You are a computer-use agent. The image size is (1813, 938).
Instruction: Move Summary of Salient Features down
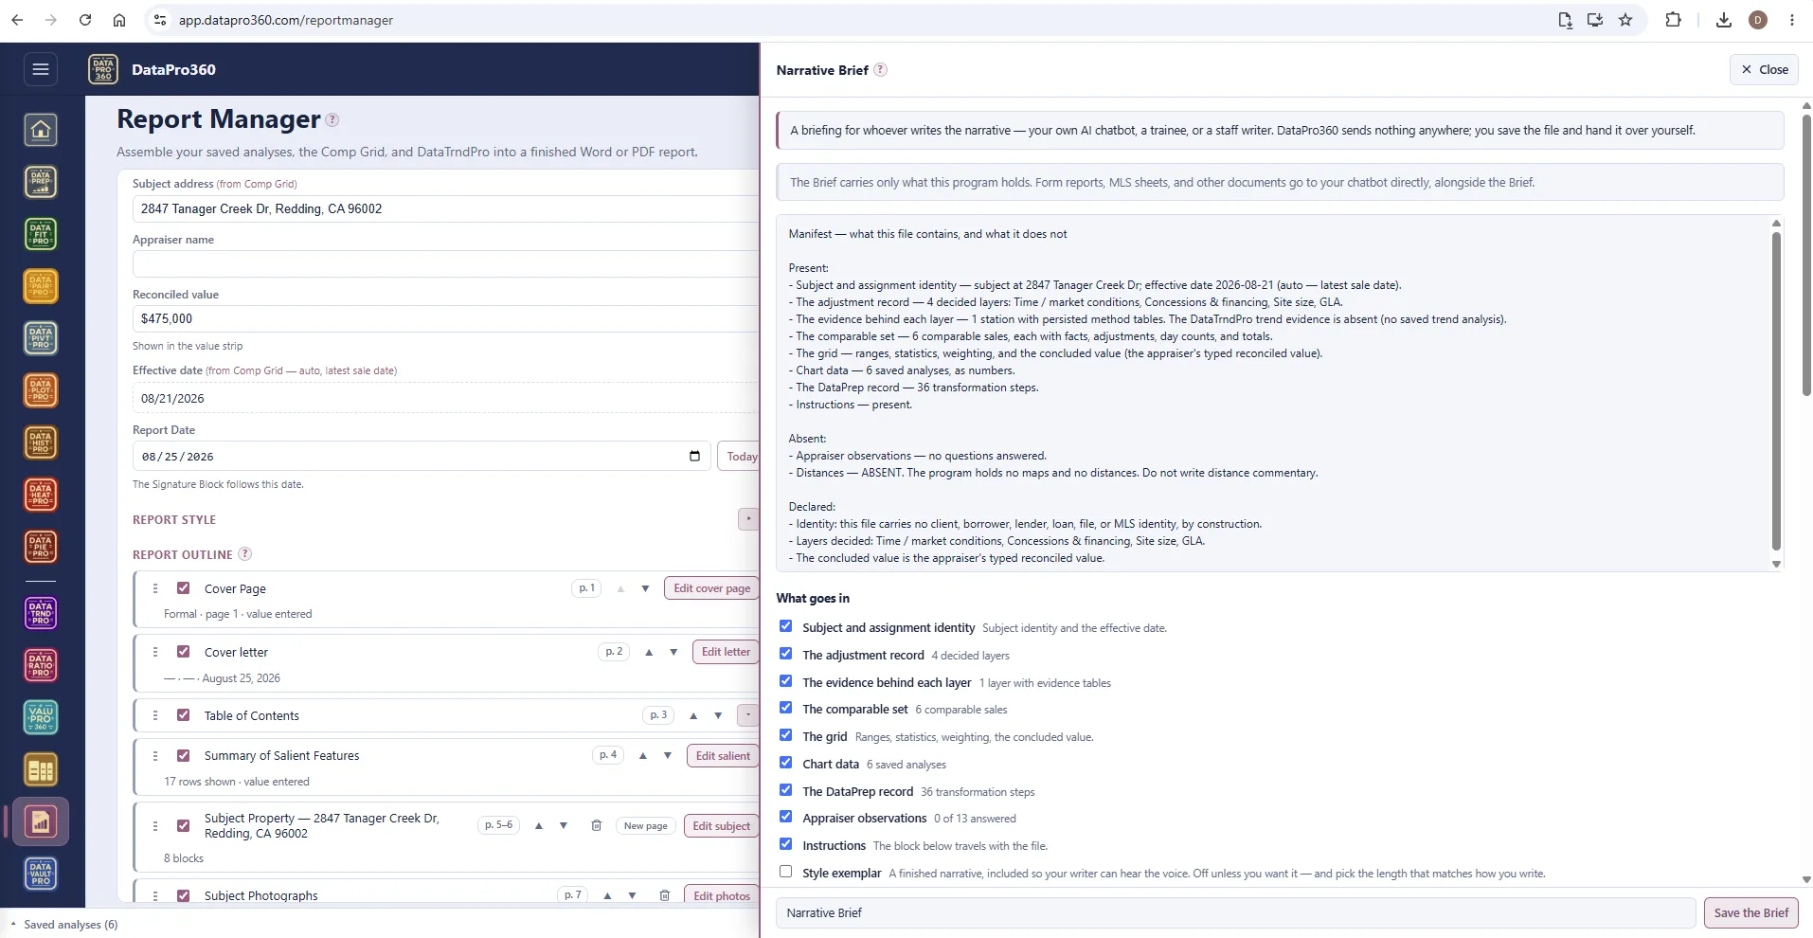(x=668, y=755)
